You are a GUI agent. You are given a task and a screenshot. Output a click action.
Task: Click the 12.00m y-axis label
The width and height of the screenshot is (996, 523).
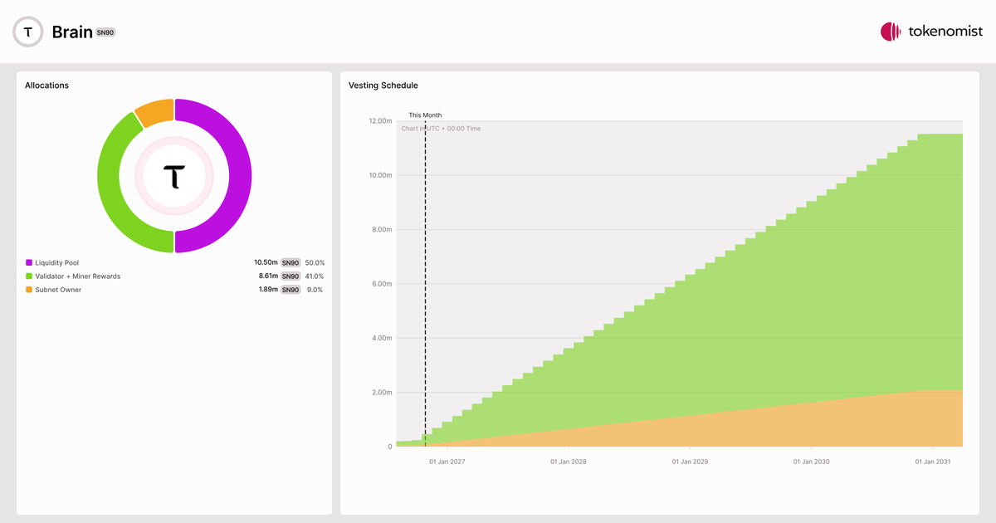pyautogui.click(x=381, y=121)
